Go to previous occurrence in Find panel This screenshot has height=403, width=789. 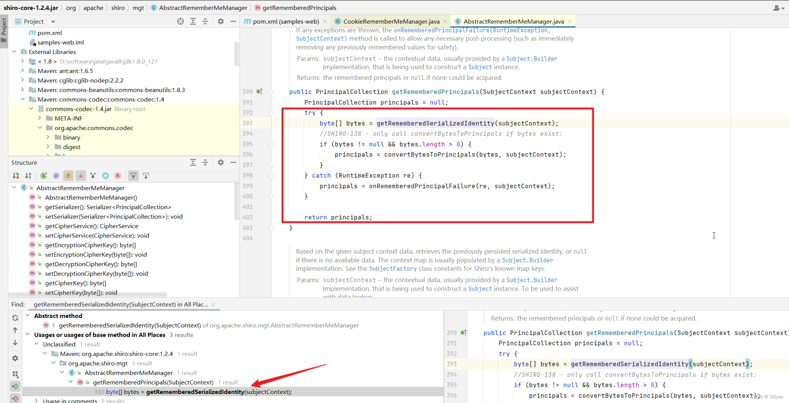(x=15, y=330)
